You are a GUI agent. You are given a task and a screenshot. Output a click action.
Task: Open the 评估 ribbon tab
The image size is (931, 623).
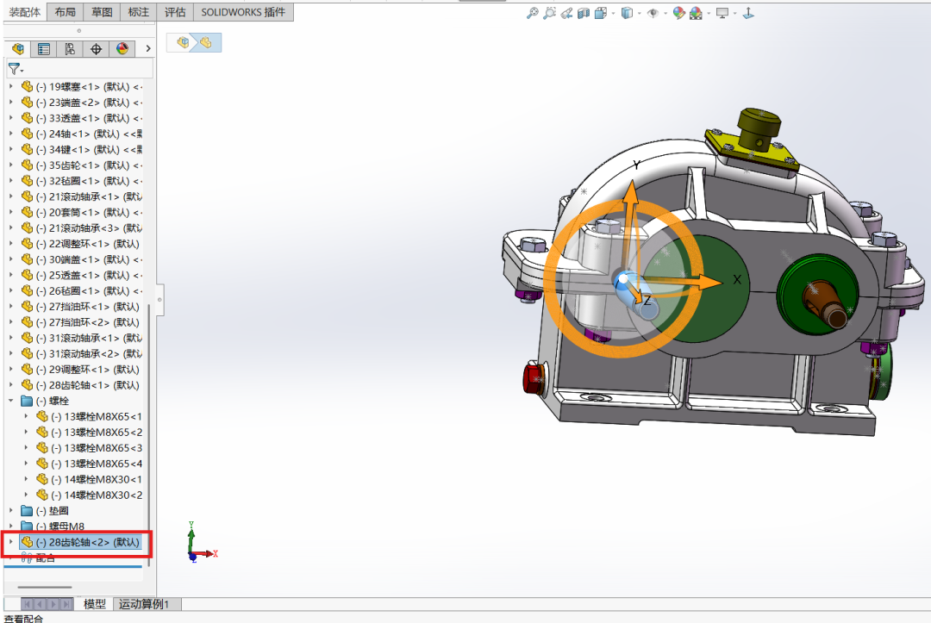[x=175, y=12]
